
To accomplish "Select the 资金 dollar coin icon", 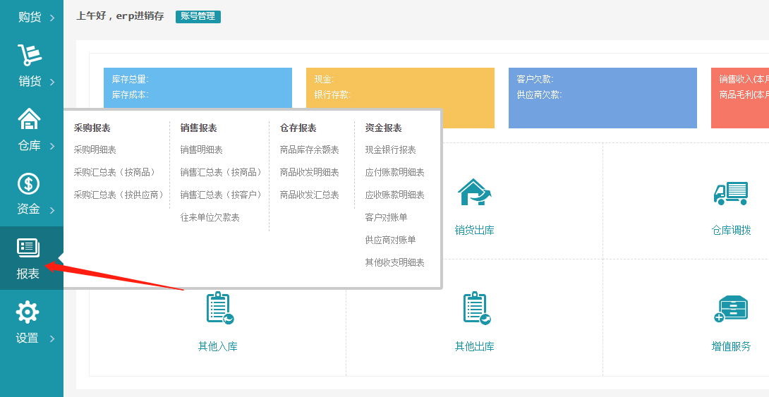I will pyautogui.click(x=28, y=184).
